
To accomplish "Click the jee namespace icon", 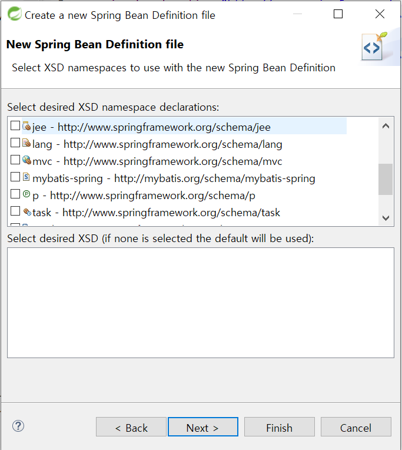I will (x=26, y=125).
